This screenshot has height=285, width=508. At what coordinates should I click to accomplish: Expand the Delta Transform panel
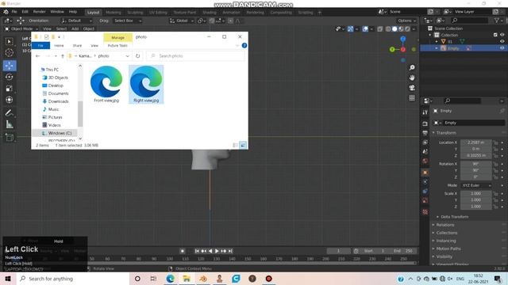tap(454, 217)
